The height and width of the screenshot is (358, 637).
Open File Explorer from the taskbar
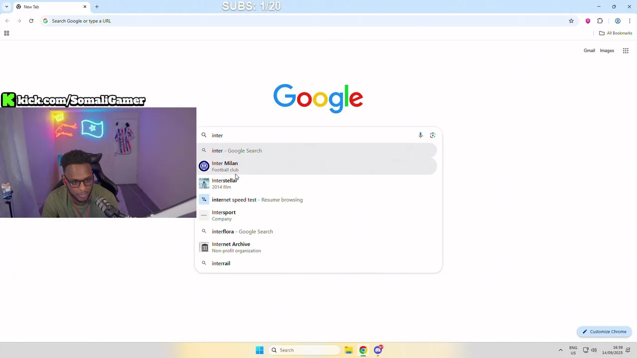(x=348, y=350)
